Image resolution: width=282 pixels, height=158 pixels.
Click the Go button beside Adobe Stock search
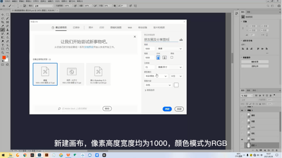107,109
